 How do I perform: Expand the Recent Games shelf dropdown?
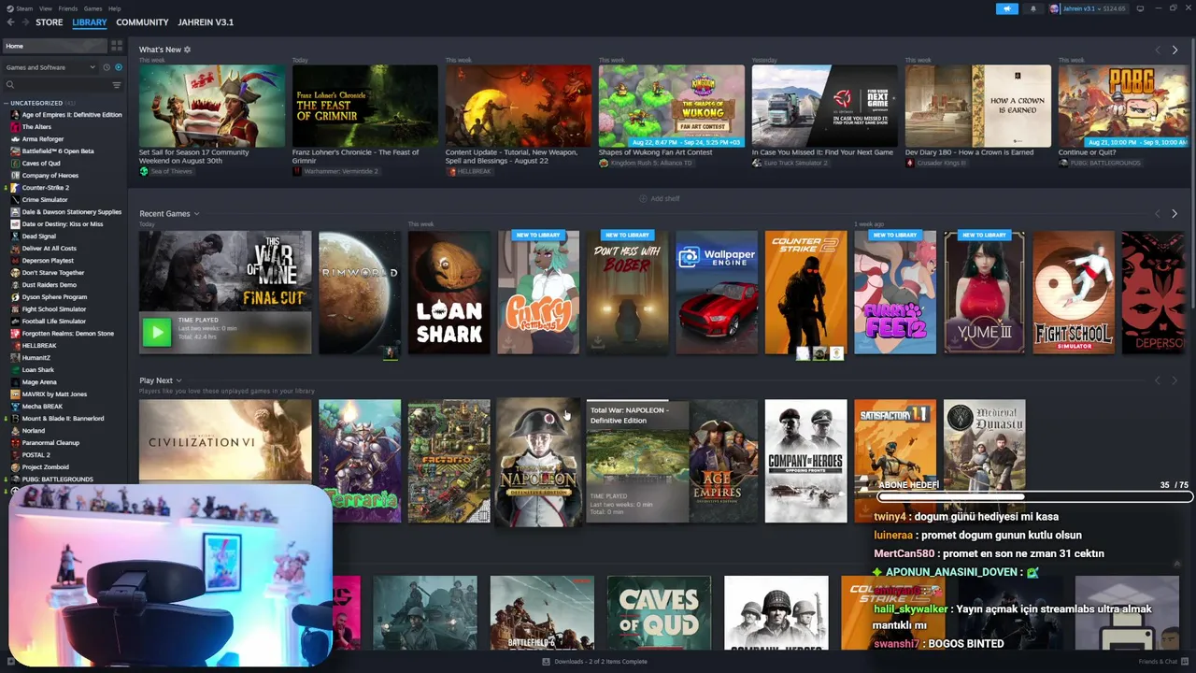pos(196,214)
